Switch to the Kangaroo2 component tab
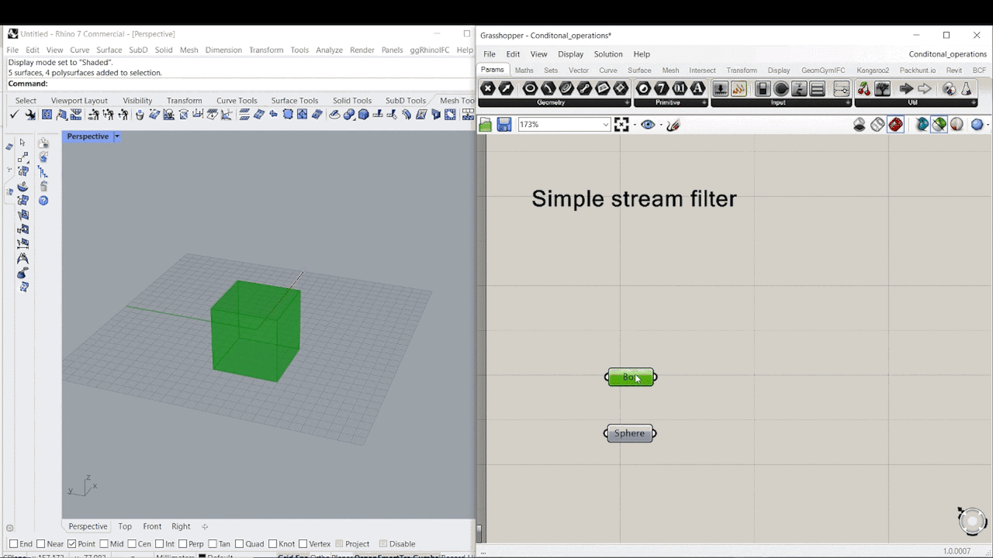The height and width of the screenshot is (558, 993). click(873, 71)
